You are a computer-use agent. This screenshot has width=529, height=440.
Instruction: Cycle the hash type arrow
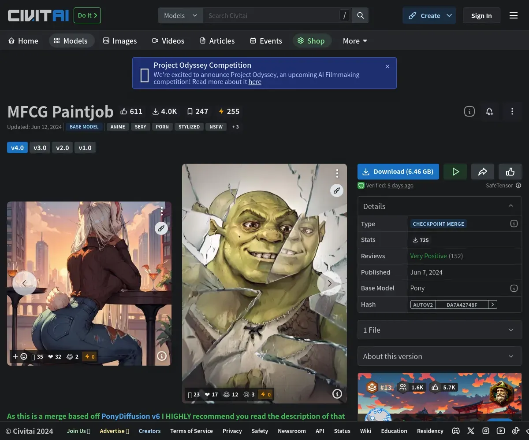click(x=492, y=304)
